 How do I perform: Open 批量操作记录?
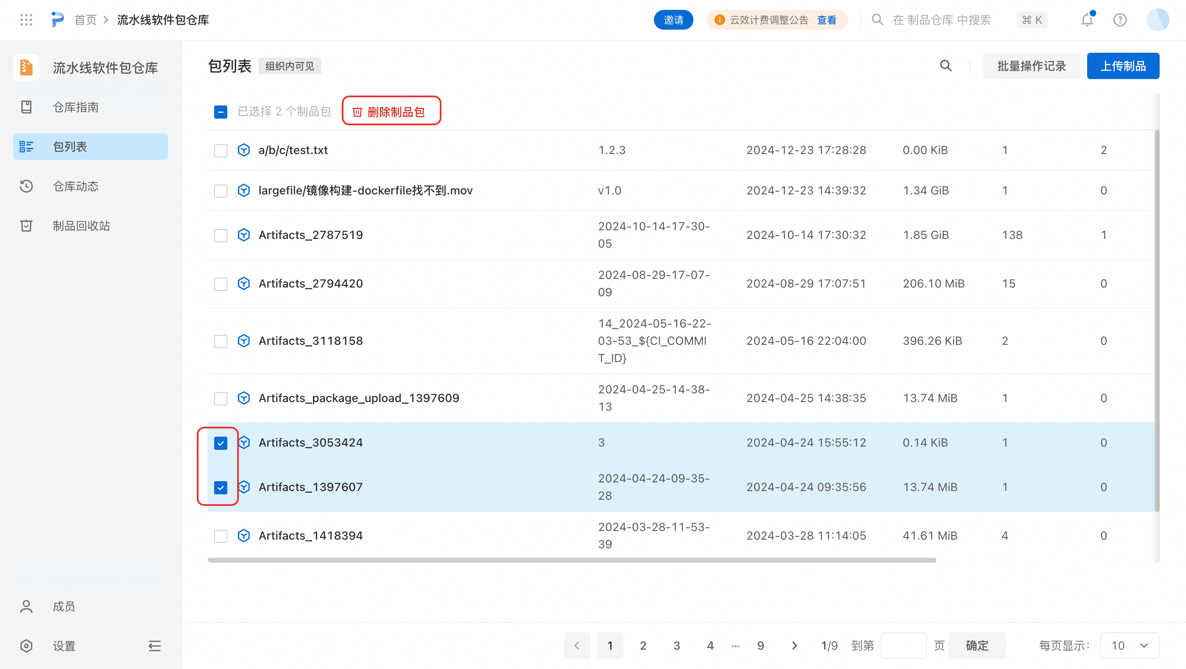(1031, 66)
